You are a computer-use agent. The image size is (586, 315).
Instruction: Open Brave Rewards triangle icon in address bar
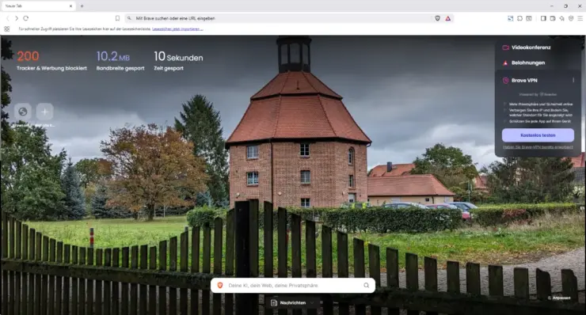click(x=447, y=18)
